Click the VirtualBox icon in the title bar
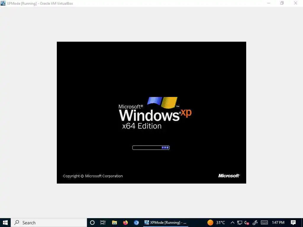This screenshot has width=303, height=227. click(x=3, y=3)
